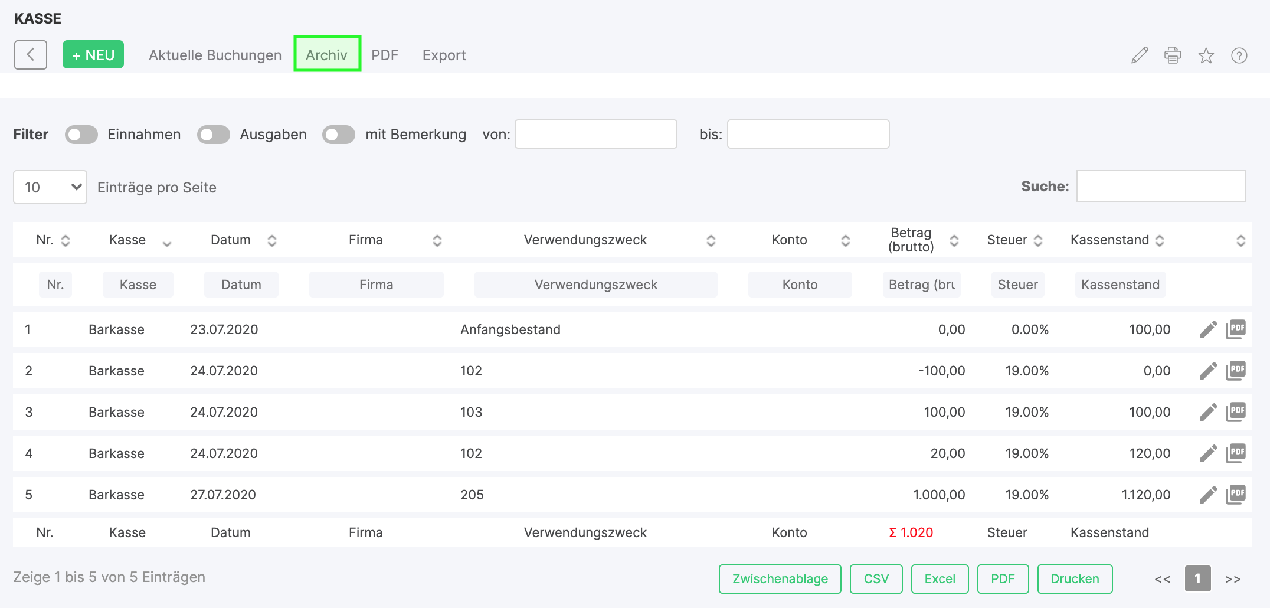
Task: Click the printer icon in top toolbar
Action: 1173,55
